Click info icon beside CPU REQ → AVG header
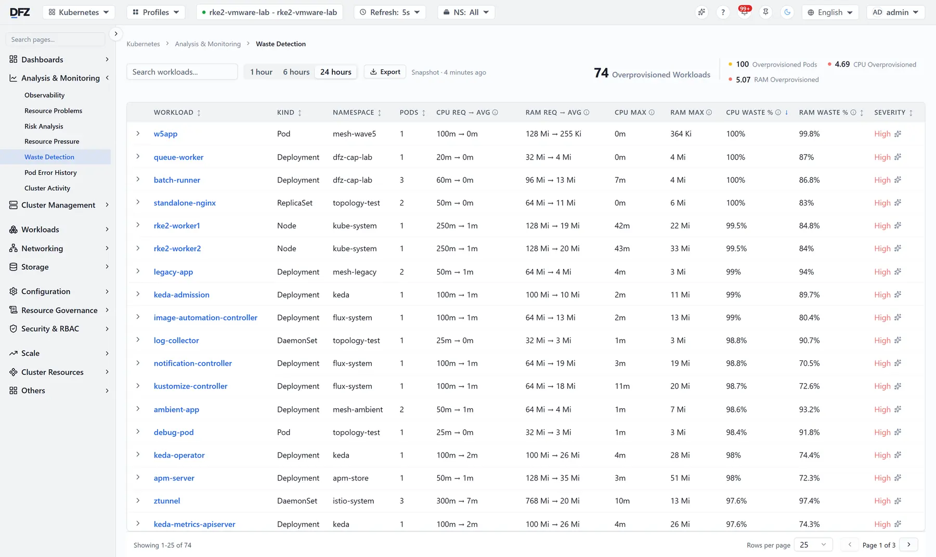 click(x=495, y=112)
